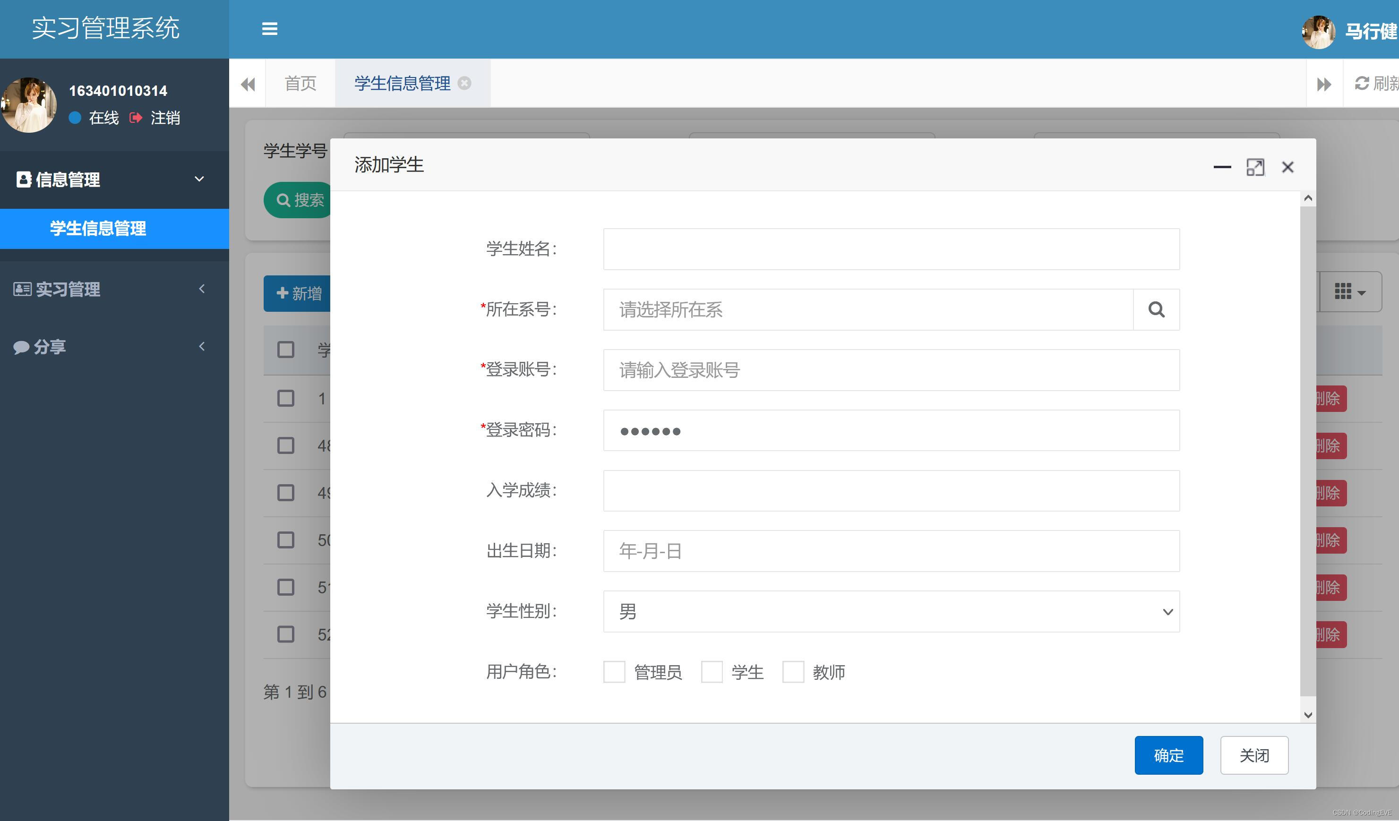This screenshot has height=821, width=1399.
Task: Check the 学生 role checkbox
Action: 712,672
